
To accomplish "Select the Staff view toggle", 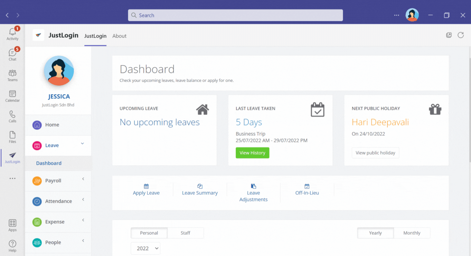I will point(185,233).
